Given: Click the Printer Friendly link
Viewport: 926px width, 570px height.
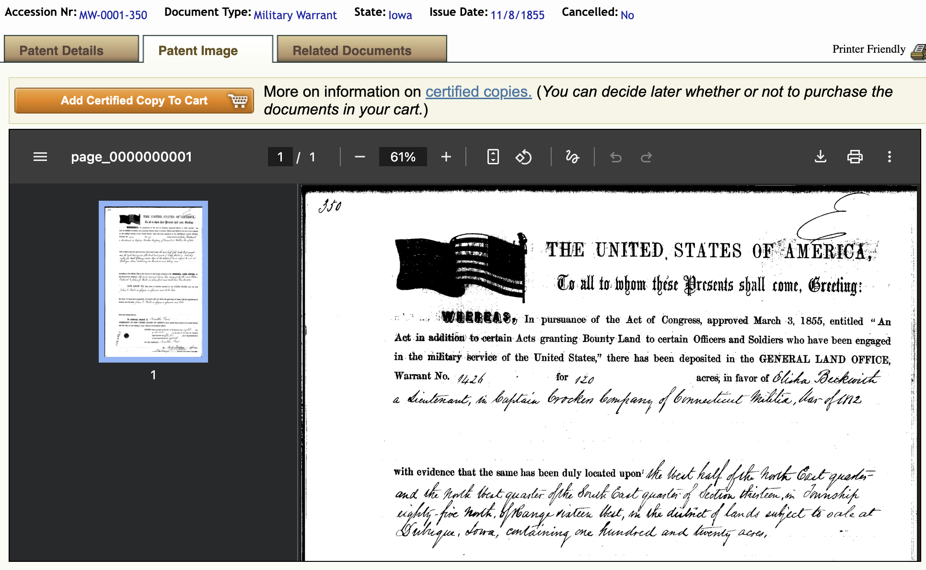Looking at the screenshot, I should point(868,49).
